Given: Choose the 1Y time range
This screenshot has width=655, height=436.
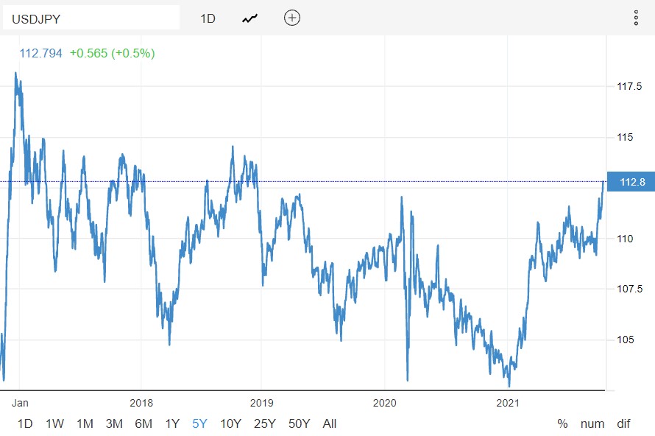Looking at the screenshot, I should [172, 423].
